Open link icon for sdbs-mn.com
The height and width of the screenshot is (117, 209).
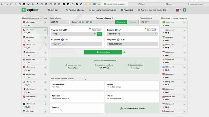click(45, 97)
